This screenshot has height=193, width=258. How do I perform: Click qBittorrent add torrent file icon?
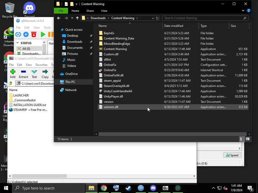pyautogui.click(x=26, y=34)
